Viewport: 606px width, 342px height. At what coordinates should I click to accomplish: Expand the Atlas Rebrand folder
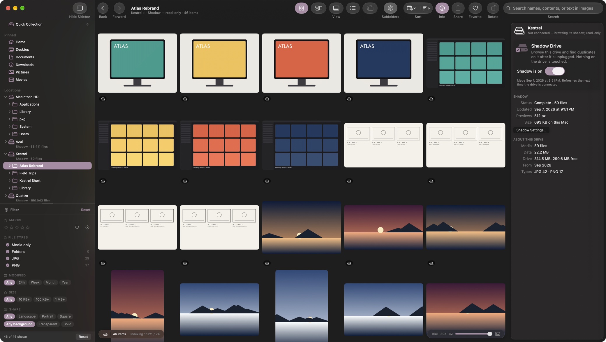click(9, 166)
